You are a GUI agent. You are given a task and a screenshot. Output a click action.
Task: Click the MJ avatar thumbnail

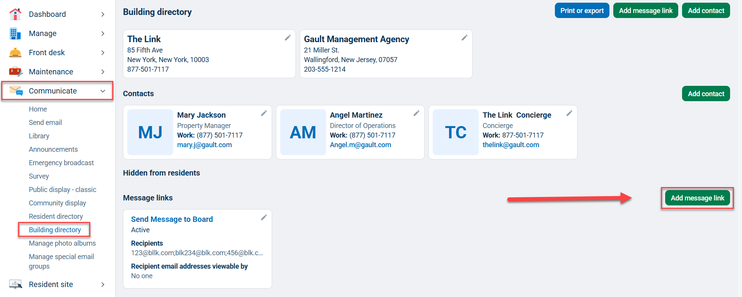(x=150, y=132)
